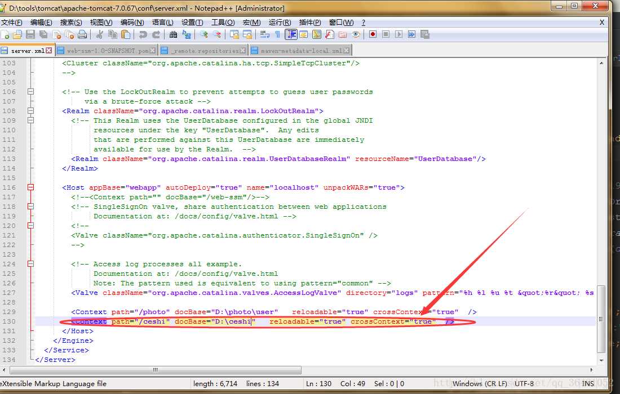Click the Copy toolbar icon
Screen dimensions: 620x394
point(113,35)
